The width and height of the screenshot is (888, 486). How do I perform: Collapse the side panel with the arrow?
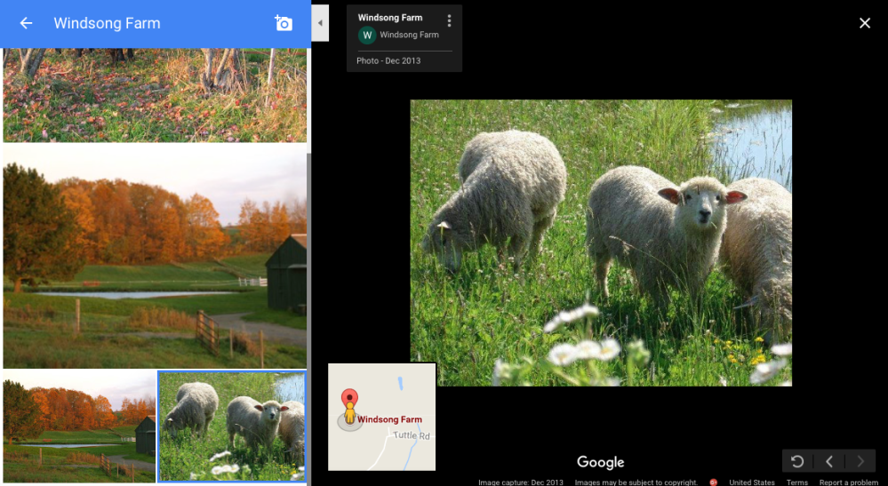click(x=320, y=23)
